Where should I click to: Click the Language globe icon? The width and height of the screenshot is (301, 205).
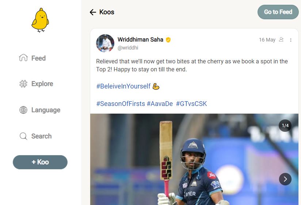(x=23, y=110)
